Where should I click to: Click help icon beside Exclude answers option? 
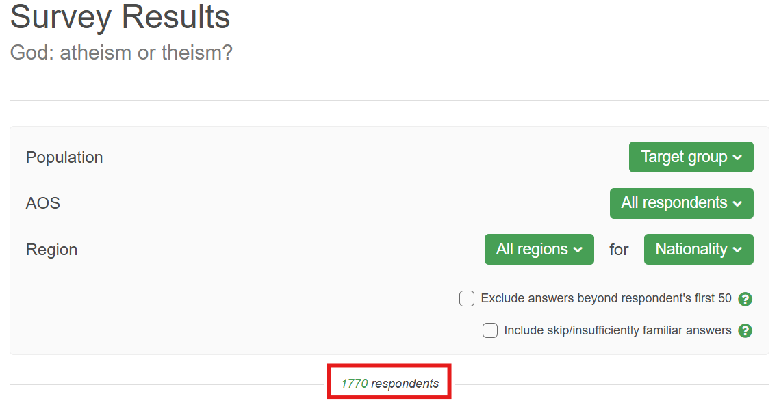click(745, 299)
